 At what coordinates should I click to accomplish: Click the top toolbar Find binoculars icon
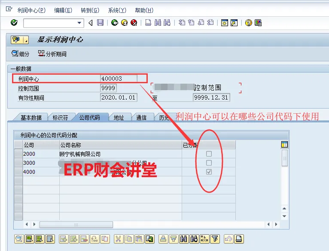tap(158, 23)
